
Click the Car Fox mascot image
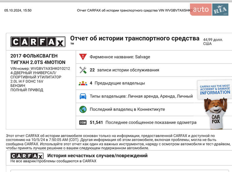point(216,113)
